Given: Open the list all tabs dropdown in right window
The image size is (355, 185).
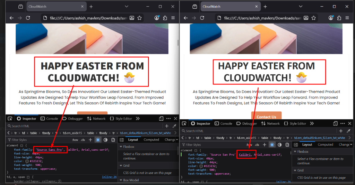Looking at the screenshot, I should tap(301, 7).
